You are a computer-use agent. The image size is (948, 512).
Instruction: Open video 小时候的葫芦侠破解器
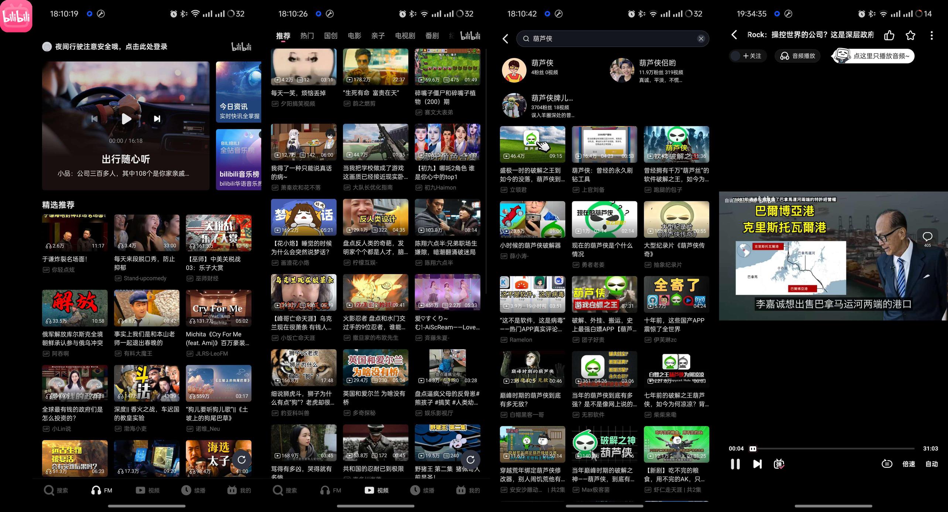pyautogui.click(x=533, y=231)
